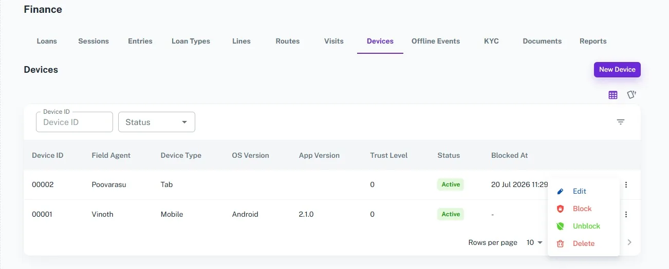Switch to table grid view icon
Viewport: 669px width, 269px height.
click(x=612, y=95)
